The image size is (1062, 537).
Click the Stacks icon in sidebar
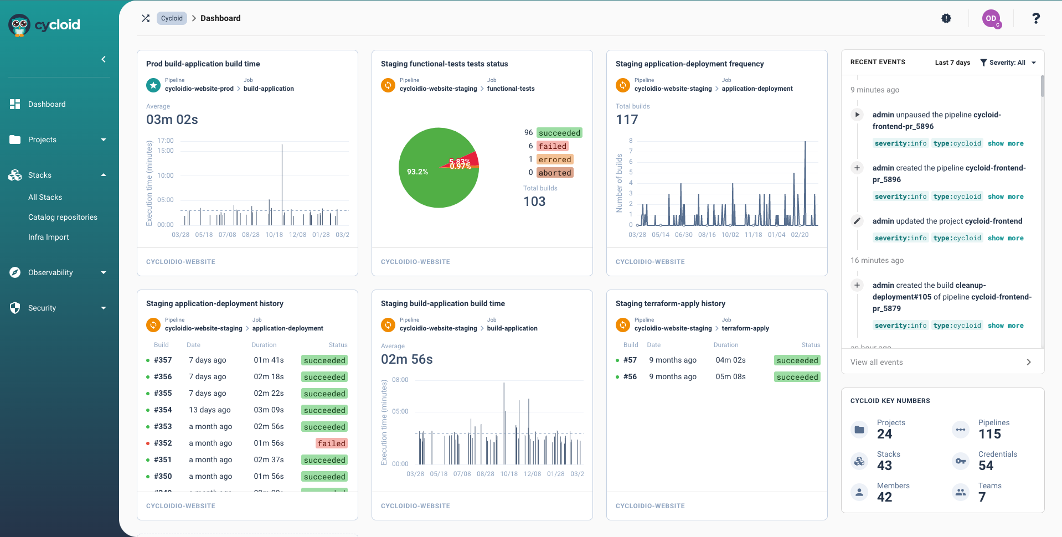pyautogui.click(x=15, y=175)
